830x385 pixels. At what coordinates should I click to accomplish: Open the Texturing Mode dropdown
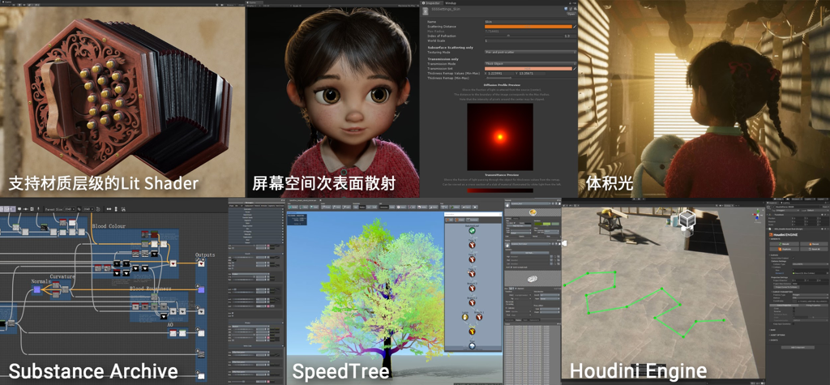point(530,53)
